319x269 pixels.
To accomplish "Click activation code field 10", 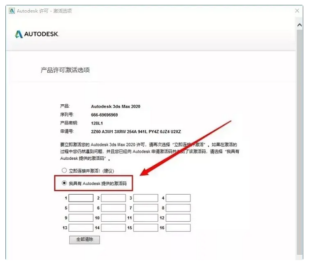I will 113,218.
